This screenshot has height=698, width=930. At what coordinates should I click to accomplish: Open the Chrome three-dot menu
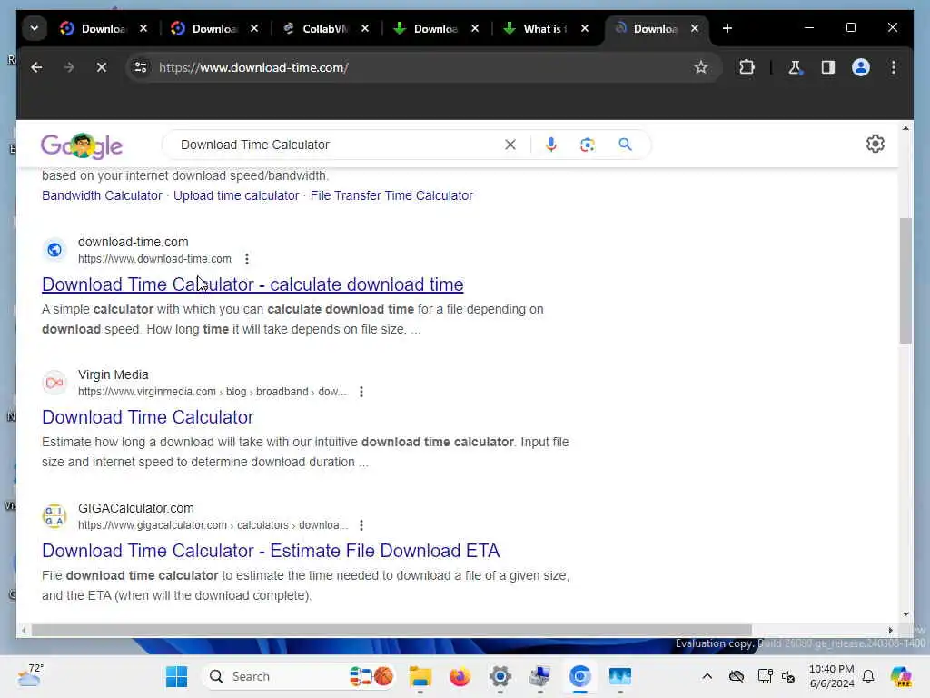(x=894, y=67)
